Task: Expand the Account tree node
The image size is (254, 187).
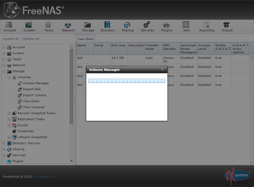Action: pos(4,47)
